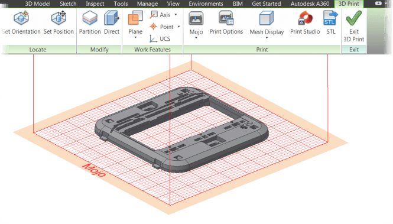This screenshot has height=224, width=393.
Task: Open the Inspect ribbon tab
Action: click(x=95, y=4)
